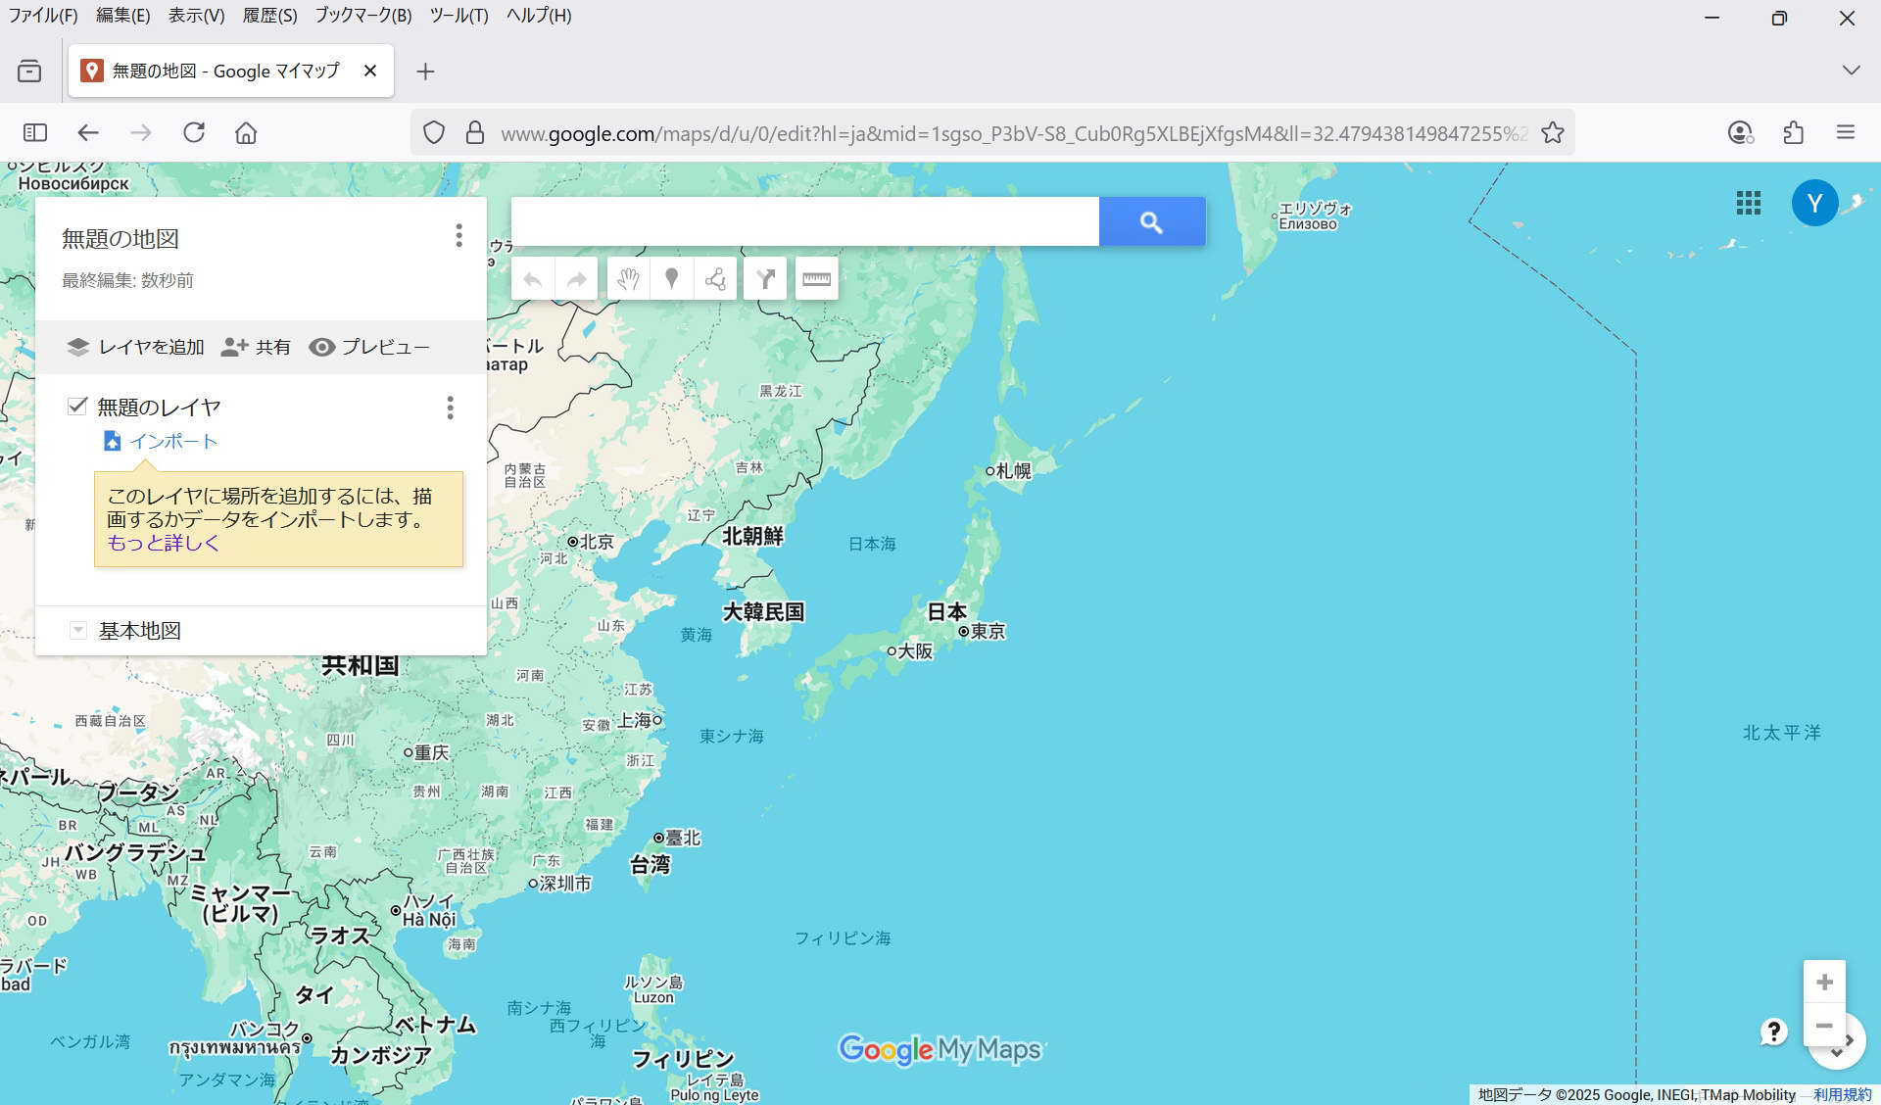Click the blue map search button
1881x1105 pixels.
point(1151,222)
